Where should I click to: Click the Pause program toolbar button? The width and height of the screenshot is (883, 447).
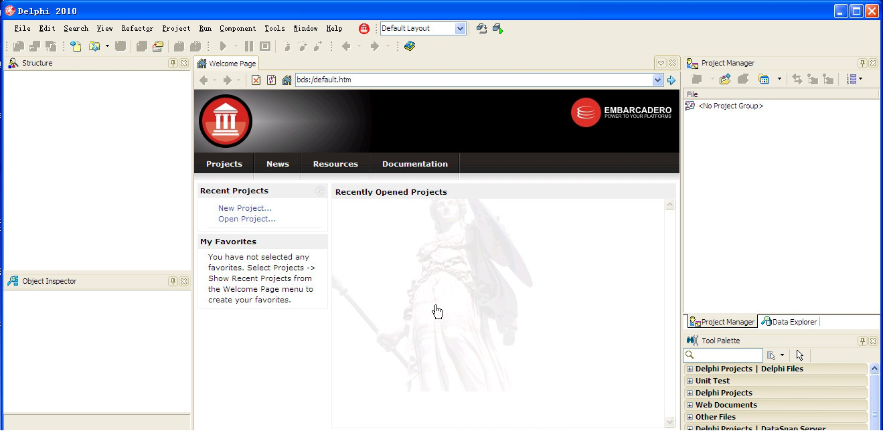249,46
